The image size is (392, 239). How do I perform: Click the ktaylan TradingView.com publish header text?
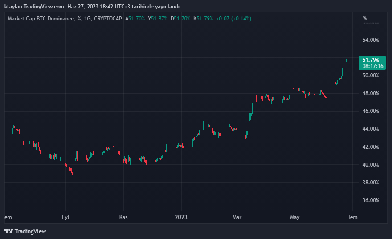tap(92, 7)
